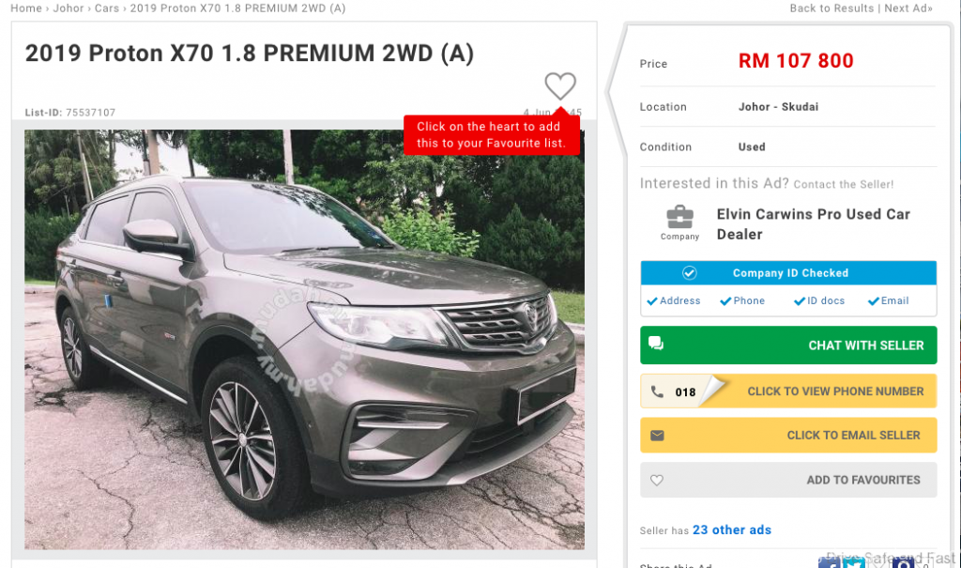
Task: Go to the Cars breadcrumb category
Action: click(x=107, y=8)
